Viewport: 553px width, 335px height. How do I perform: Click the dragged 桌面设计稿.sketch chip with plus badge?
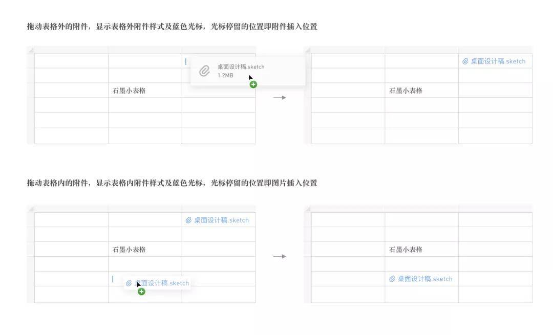coord(157,283)
